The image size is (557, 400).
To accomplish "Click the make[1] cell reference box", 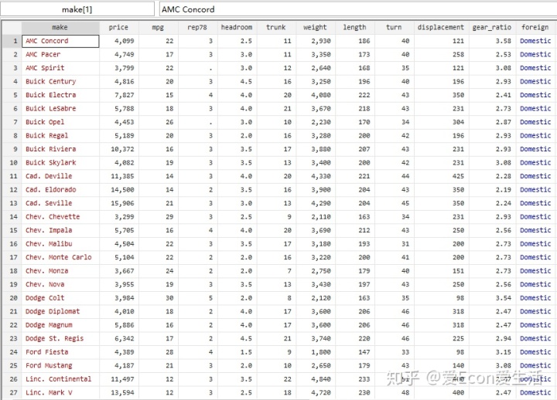I will (77, 9).
